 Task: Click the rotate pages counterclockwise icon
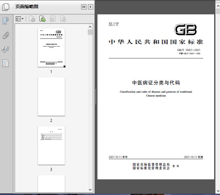point(52,19)
